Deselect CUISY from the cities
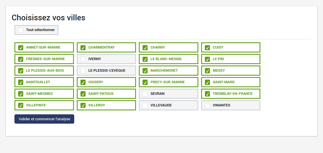Image resolution: width=323 pixels, height=153 pixels. click(x=207, y=48)
